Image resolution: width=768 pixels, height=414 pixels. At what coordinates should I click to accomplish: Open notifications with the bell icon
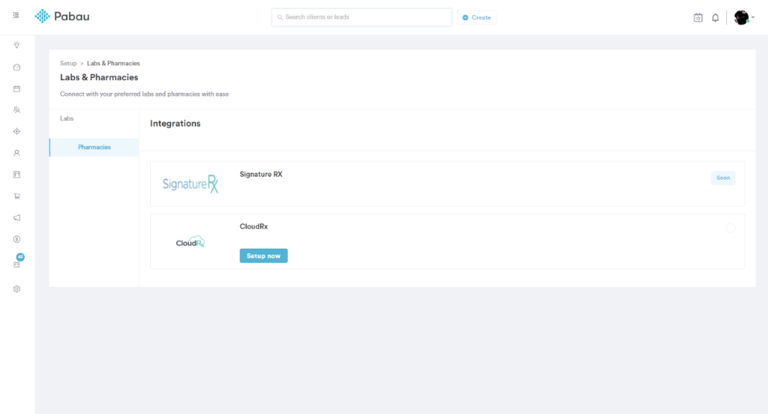(715, 18)
